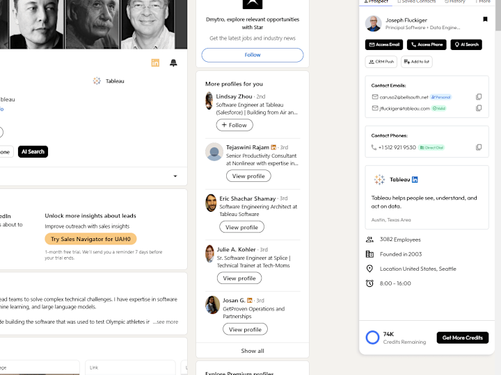Click the Tableau logo in company card
This screenshot has width=501, height=375.
[x=380, y=180]
